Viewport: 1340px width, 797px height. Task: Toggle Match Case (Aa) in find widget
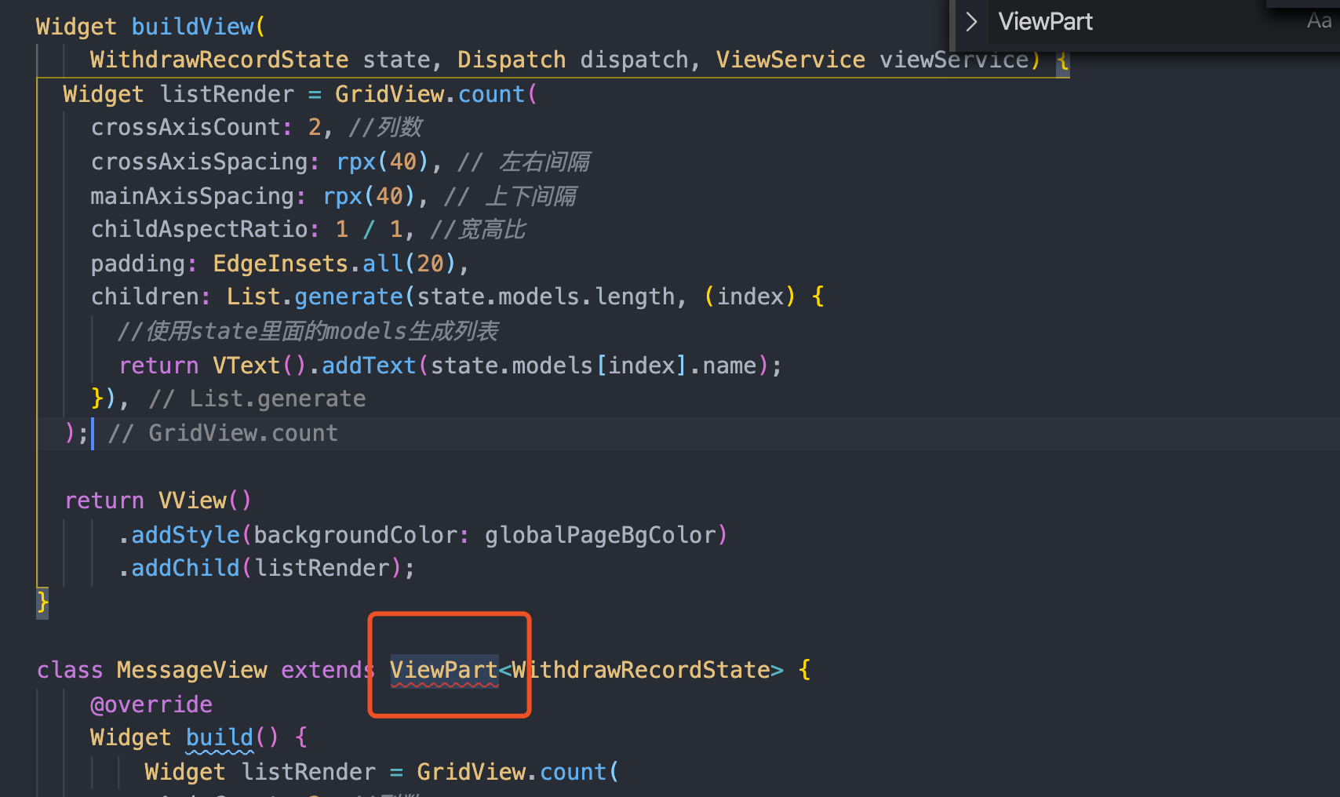coord(1319,22)
